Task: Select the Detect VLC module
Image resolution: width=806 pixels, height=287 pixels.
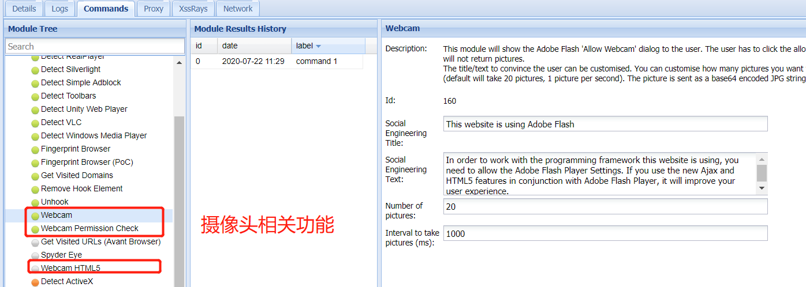Action: pos(61,122)
